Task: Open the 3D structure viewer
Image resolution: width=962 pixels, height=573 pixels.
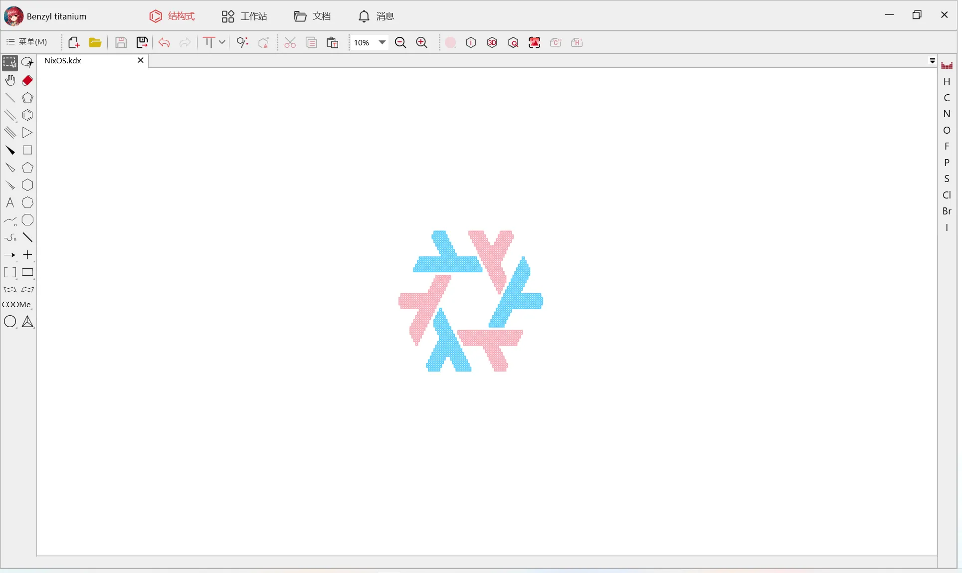Action: (x=492, y=42)
